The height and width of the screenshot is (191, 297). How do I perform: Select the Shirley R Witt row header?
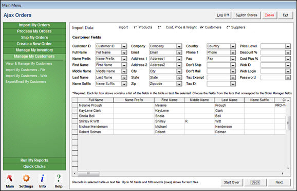(75, 121)
